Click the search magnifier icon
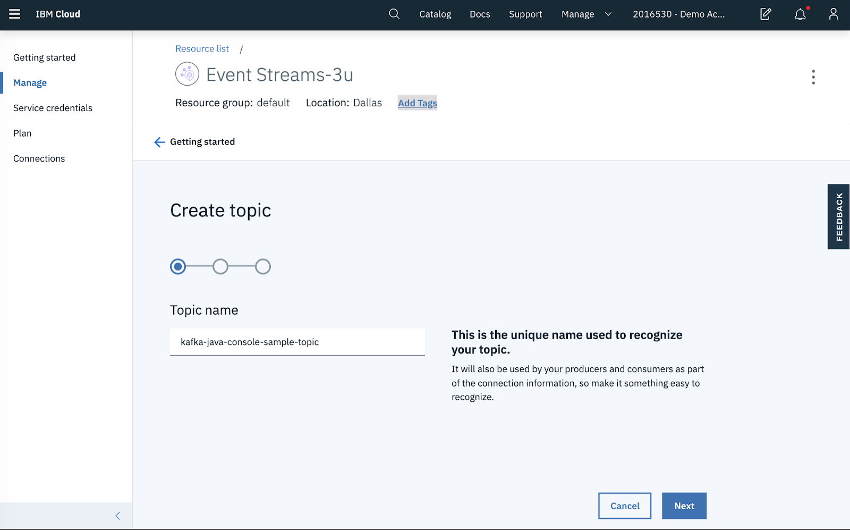This screenshot has width=850, height=530. [x=394, y=14]
